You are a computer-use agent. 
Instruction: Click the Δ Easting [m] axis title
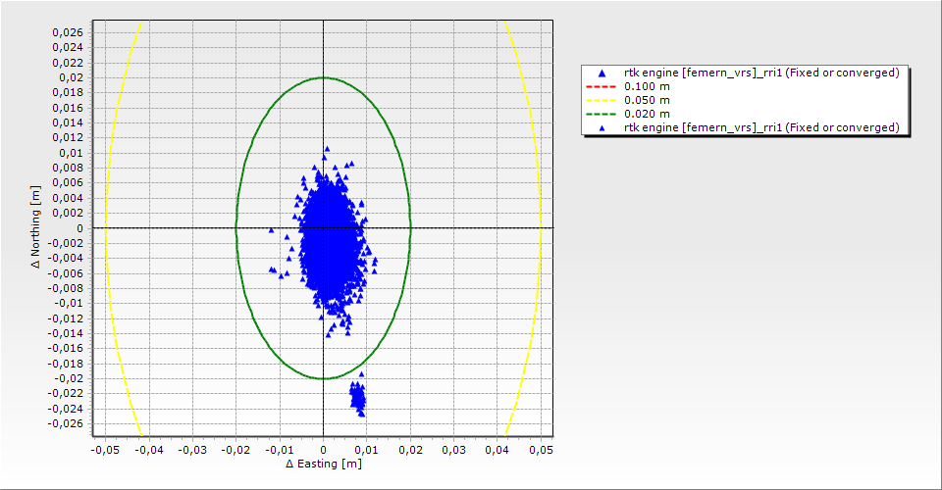324,464
